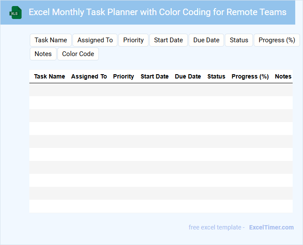Viewport: 303px width, 245px height.
Task: Click the Priority tag button
Action: [x=133, y=40]
